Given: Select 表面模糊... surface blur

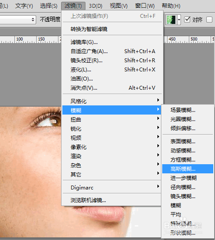Looking at the screenshot, I should [188, 141].
